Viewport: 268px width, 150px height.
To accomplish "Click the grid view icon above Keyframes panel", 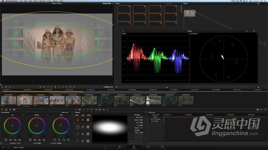I will click(257, 110).
